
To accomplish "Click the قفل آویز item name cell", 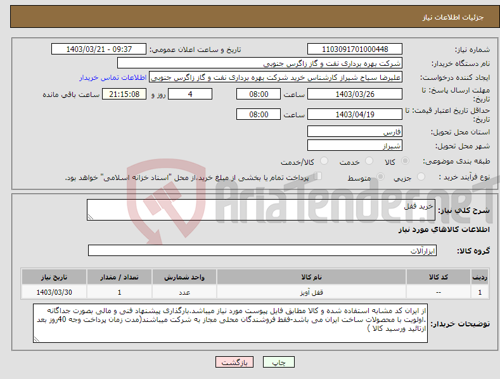I will 311,292.
